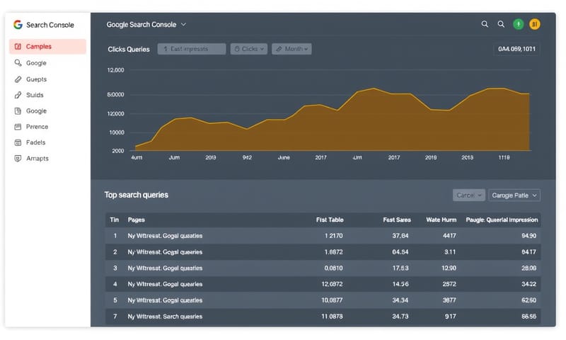Open the yellow account avatar icon
The image size is (566, 340).
[x=535, y=24]
